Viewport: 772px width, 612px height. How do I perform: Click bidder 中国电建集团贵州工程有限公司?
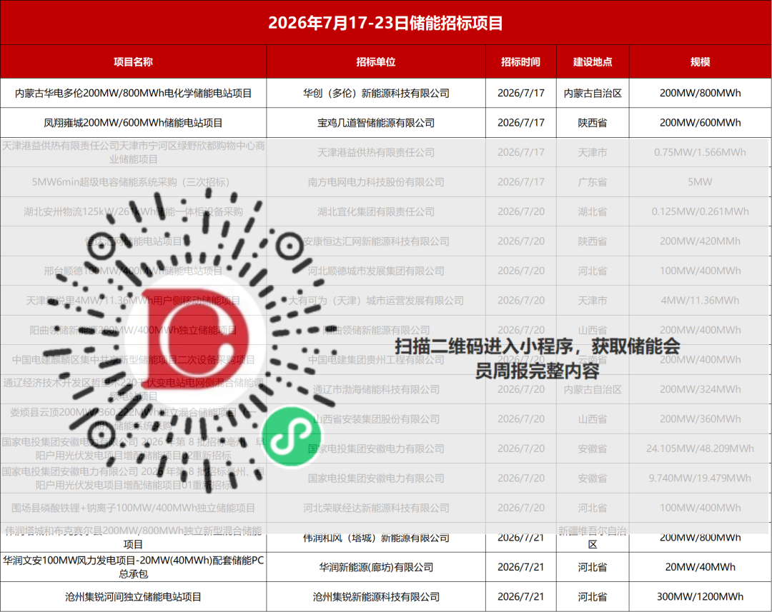pyautogui.click(x=376, y=360)
